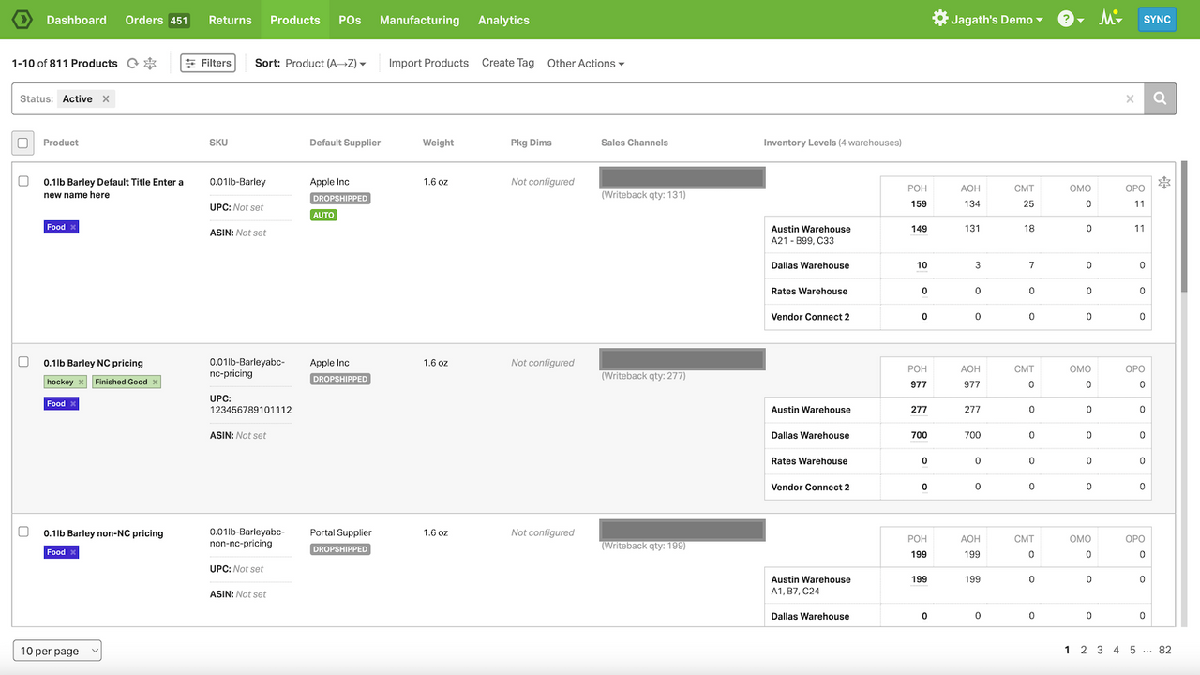
Task: Go to the Dashboard tab
Action: click(x=76, y=20)
